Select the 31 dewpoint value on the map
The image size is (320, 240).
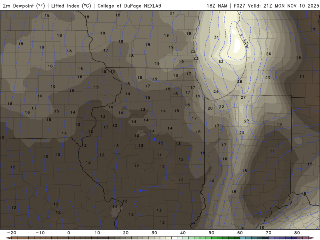click(216, 37)
